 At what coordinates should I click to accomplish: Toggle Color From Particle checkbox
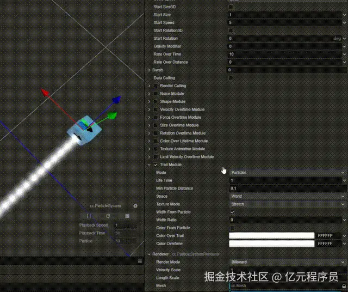click(x=232, y=228)
